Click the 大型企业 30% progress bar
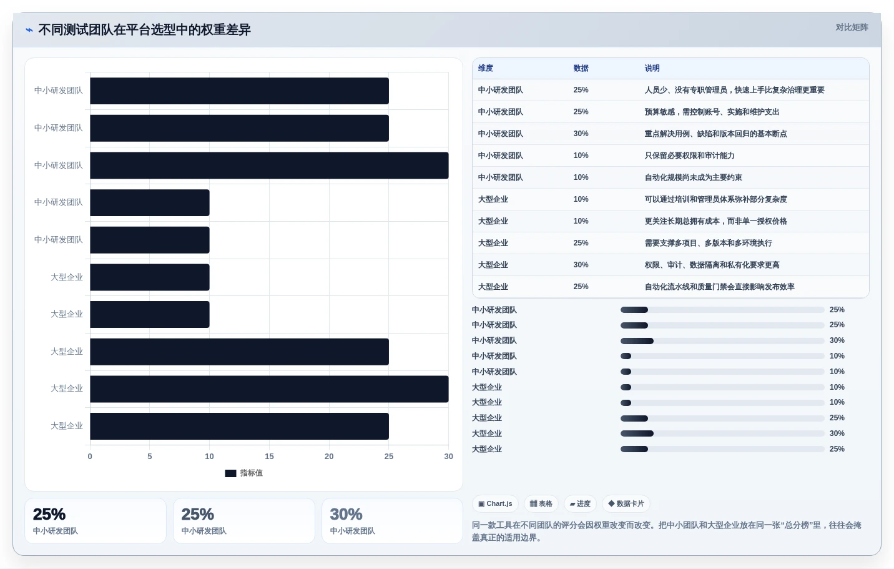 (722, 433)
